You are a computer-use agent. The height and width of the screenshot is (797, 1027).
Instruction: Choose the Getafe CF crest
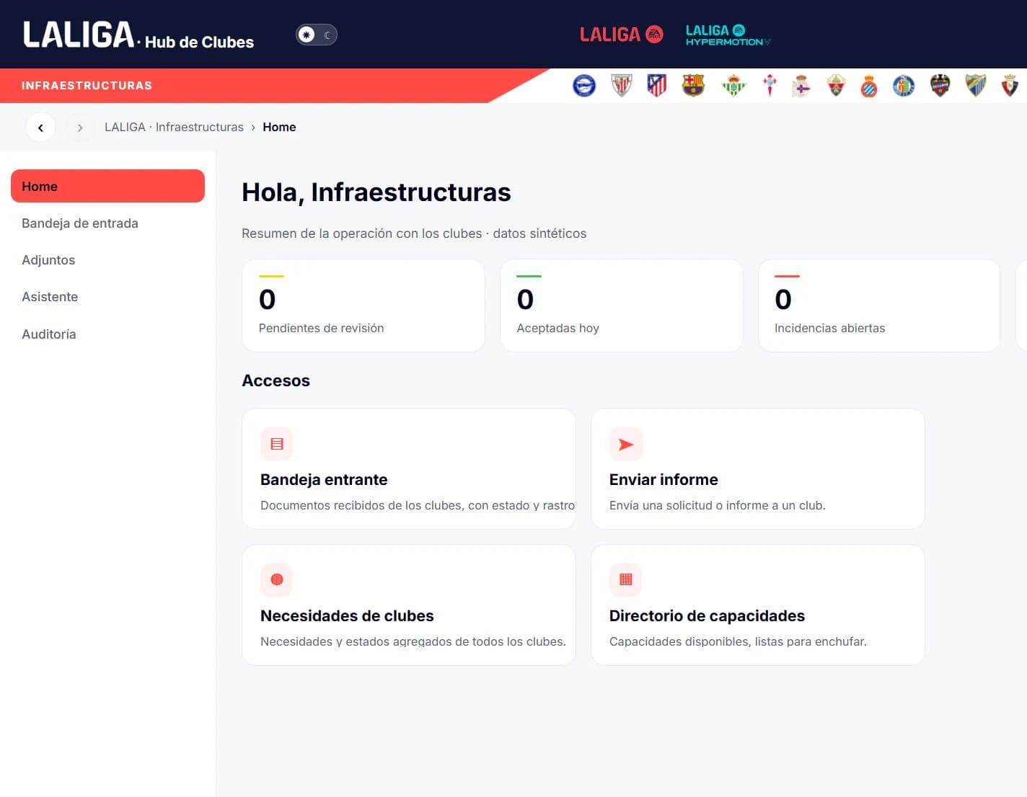point(904,86)
